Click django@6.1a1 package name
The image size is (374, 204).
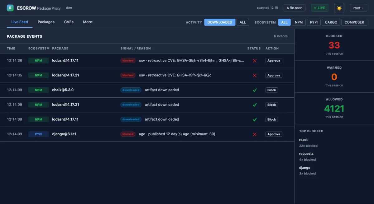[64, 134]
